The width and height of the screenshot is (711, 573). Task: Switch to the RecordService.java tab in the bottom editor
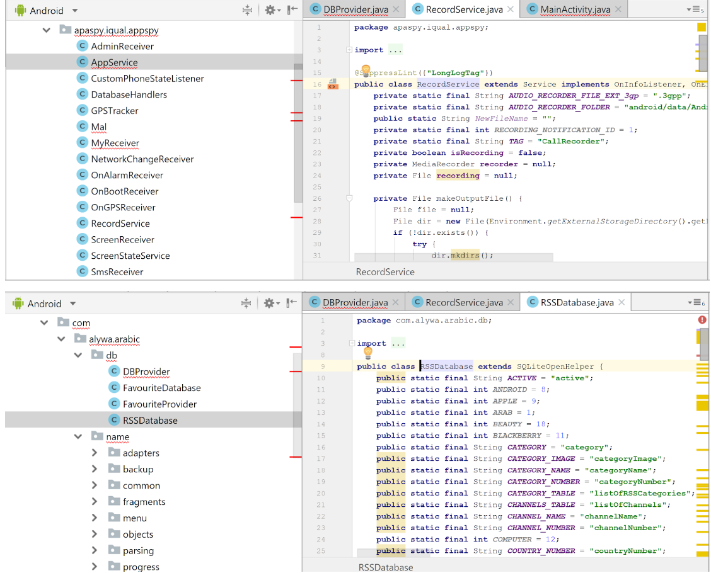(464, 303)
